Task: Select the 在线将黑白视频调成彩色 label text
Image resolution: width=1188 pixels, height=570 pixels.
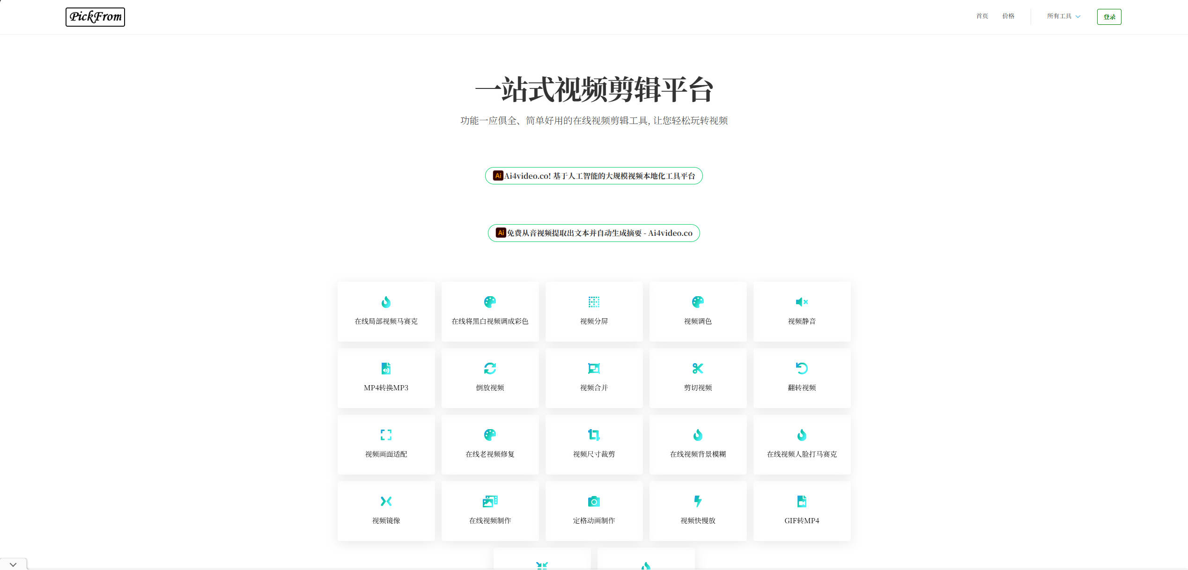Action: click(490, 322)
